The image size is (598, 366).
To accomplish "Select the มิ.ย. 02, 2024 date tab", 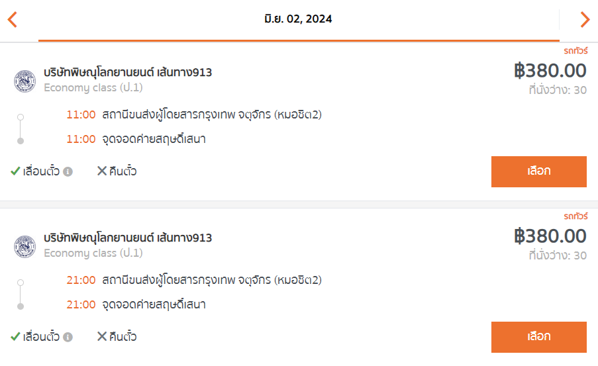I will click(298, 19).
